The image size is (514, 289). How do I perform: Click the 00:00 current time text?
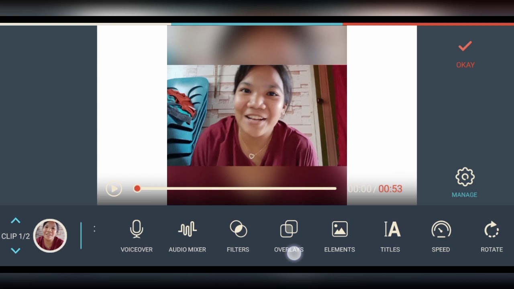(359, 189)
